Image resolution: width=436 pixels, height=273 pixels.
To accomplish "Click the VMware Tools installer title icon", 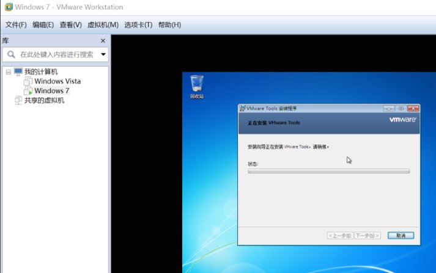I will coord(243,108).
